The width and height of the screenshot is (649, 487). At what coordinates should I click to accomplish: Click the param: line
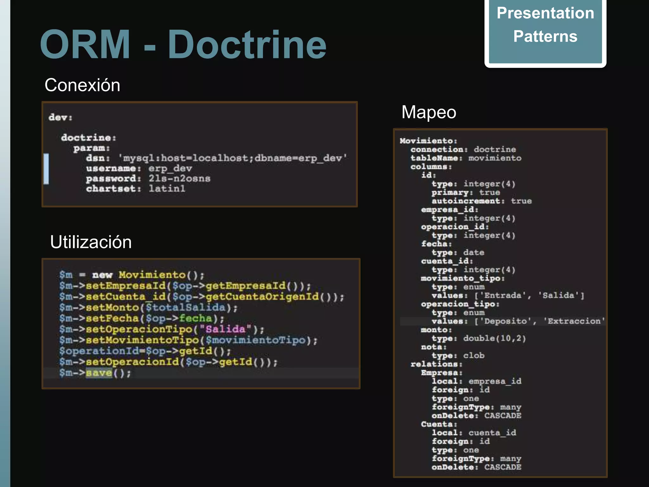[92, 148]
